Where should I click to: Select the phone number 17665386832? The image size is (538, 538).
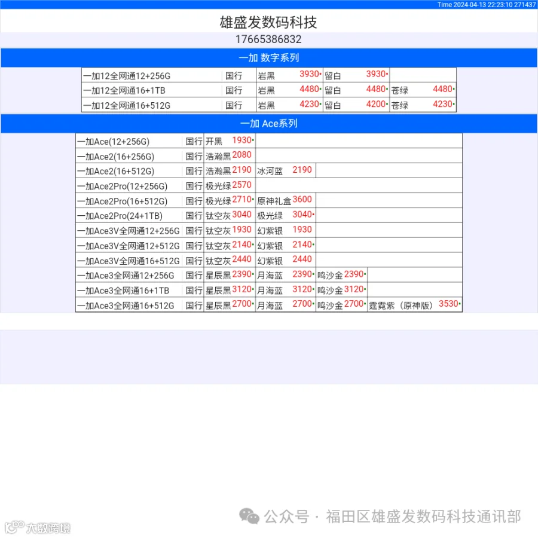click(x=268, y=39)
